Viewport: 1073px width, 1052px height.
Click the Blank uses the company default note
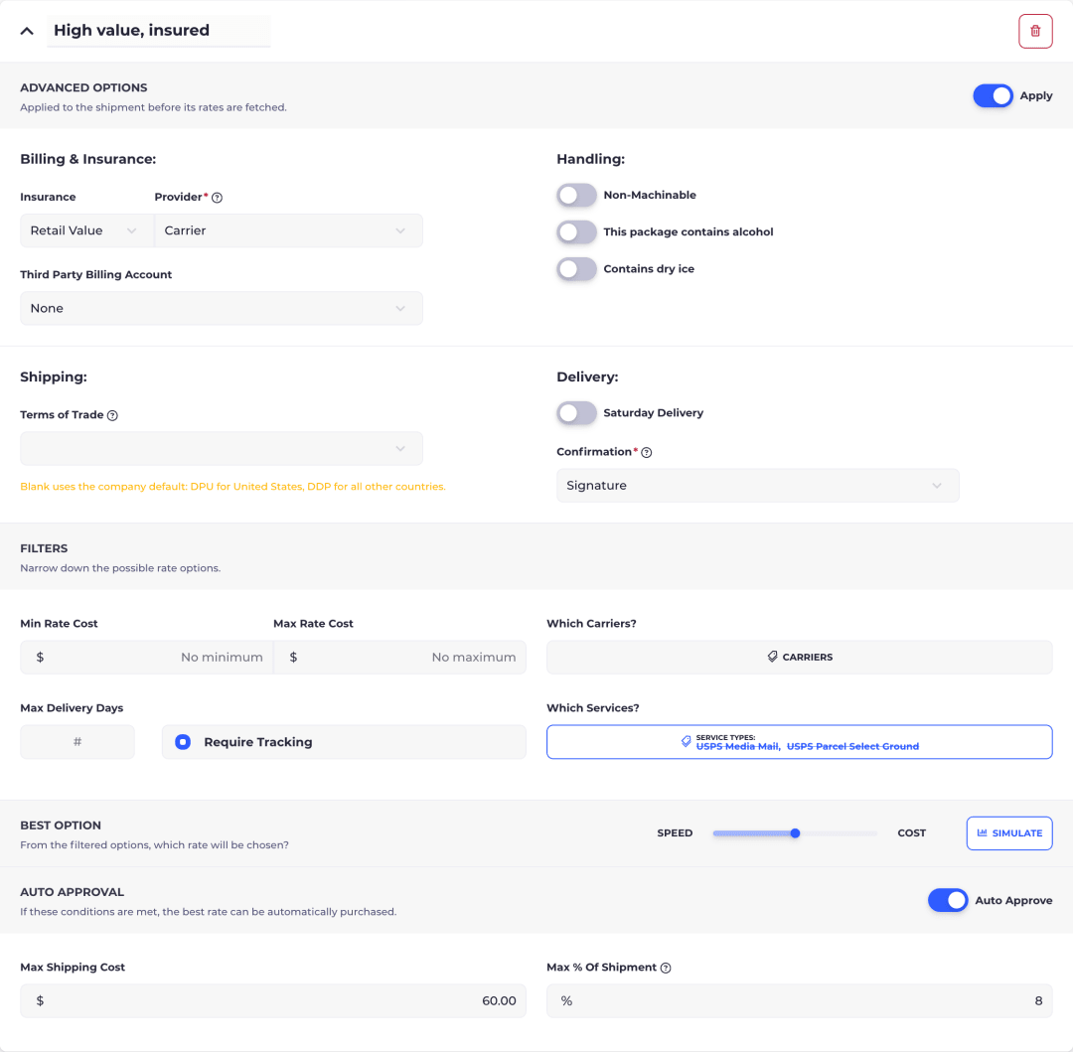[232, 487]
